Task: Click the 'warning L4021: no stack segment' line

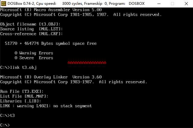Action: coord(46,106)
